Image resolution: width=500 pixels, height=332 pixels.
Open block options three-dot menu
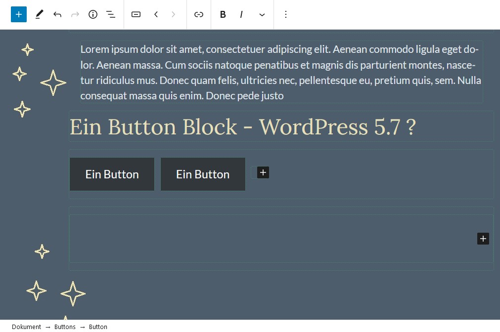coord(286,14)
